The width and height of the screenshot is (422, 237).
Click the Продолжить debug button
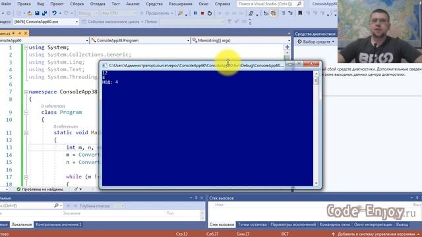click(x=155, y=13)
